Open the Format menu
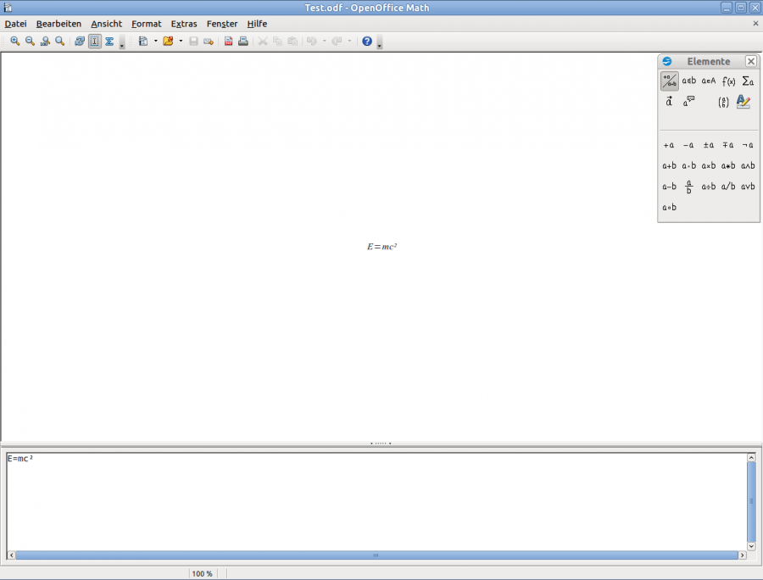This screenshot has height=580, width=763. (x=146, y=23)
